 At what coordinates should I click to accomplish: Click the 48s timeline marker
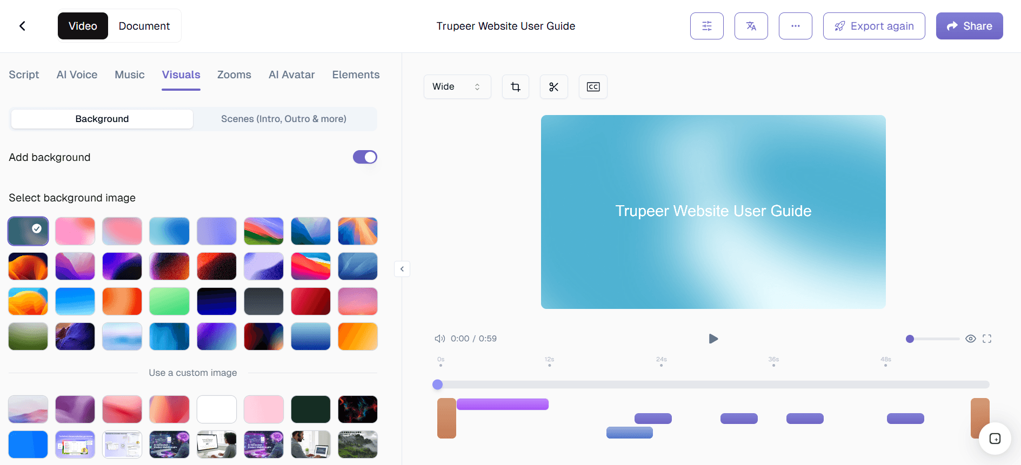(x=885, y=361)
